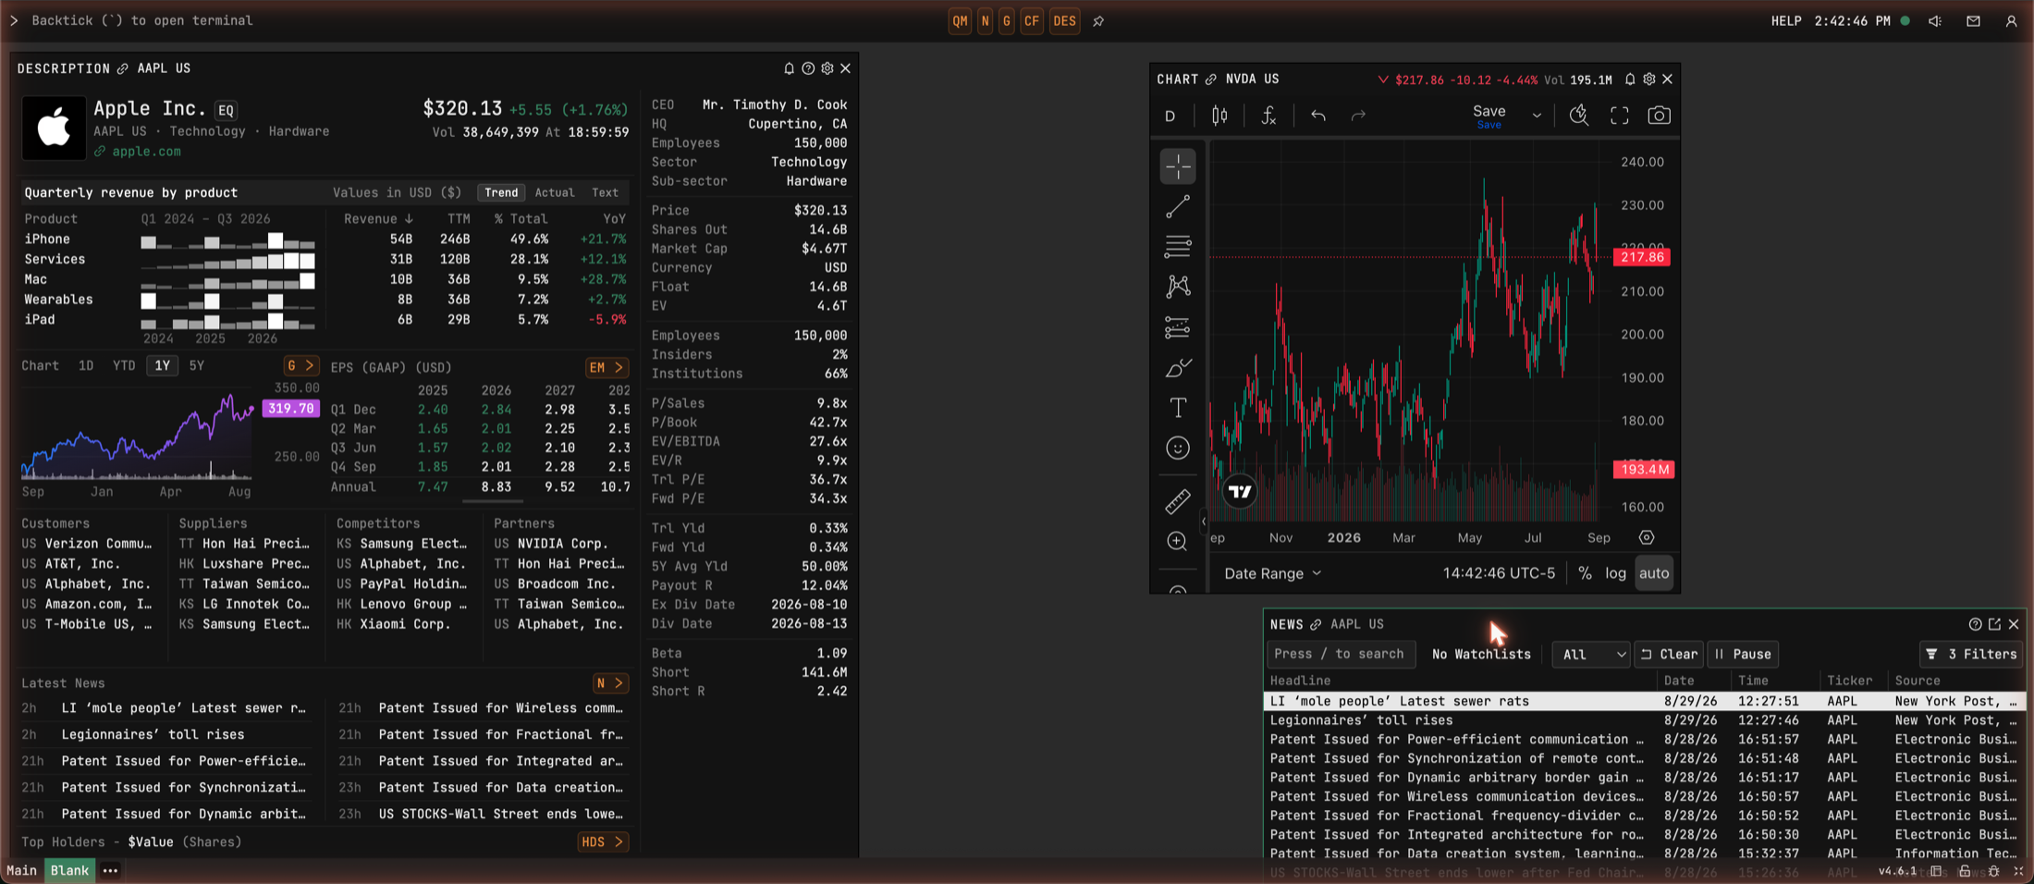
Task: Open candlestick chart type selector
Action: point(1219,116)
